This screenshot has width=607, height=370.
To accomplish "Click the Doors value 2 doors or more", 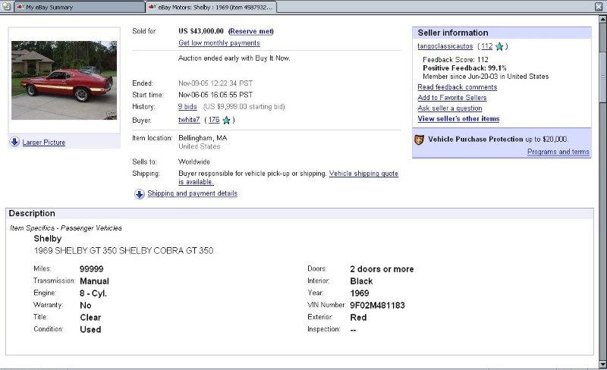I will (382, 269).
